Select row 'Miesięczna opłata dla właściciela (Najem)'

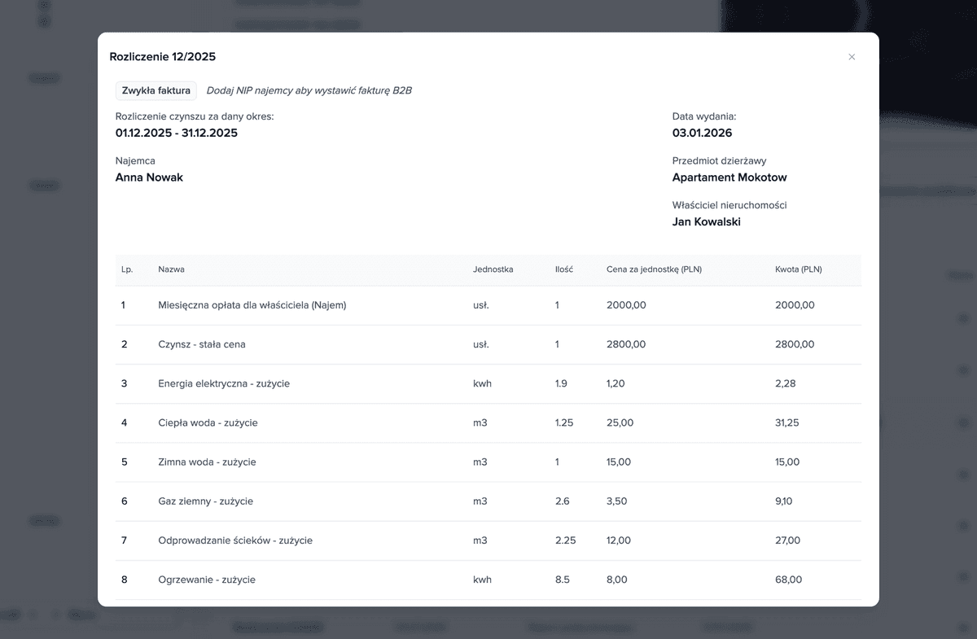(488, 305)
